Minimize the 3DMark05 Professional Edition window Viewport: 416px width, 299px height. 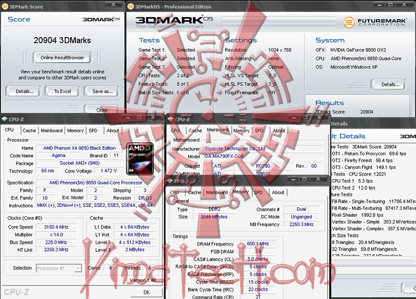pos(380,5)
